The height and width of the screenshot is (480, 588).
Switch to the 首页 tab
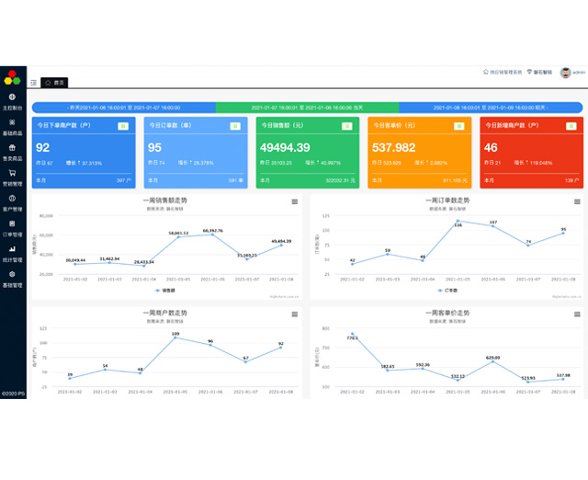coord(55,83)
